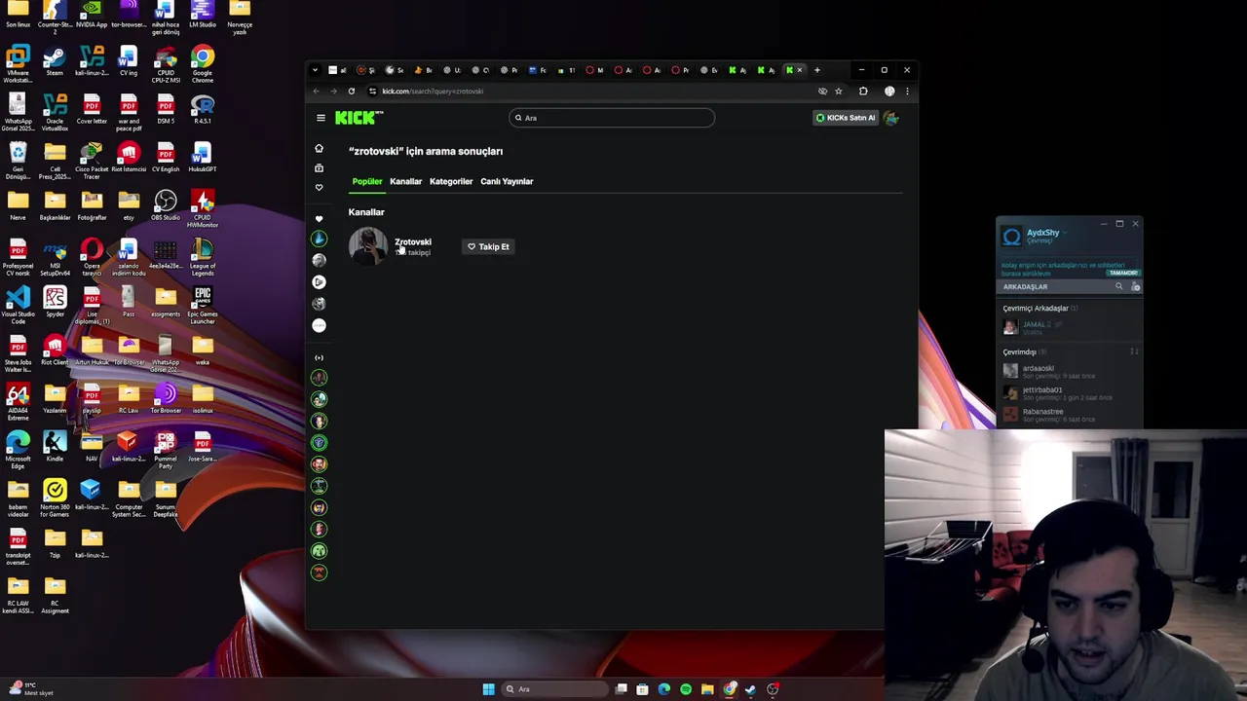Select the CPUID HWMonitor desktop icon
This screenshot has width=1247, height=701.
coord(203,207)
